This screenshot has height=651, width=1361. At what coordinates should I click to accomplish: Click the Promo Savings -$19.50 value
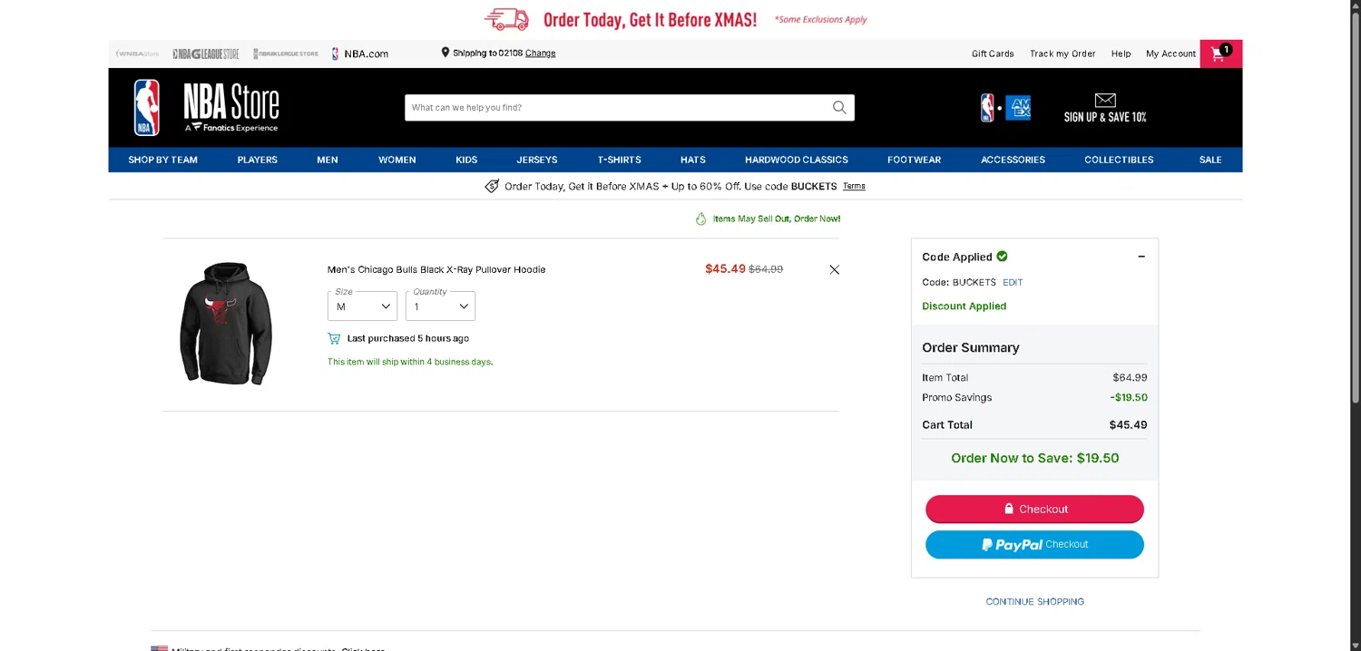pyautogui.click(x=1129, y=397)
